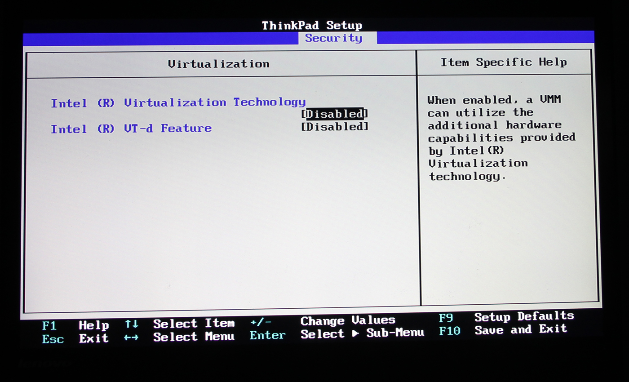This screenshot has width=629, height=382.
Task: Click the F1 key label
Action: (x=49, y=326)
